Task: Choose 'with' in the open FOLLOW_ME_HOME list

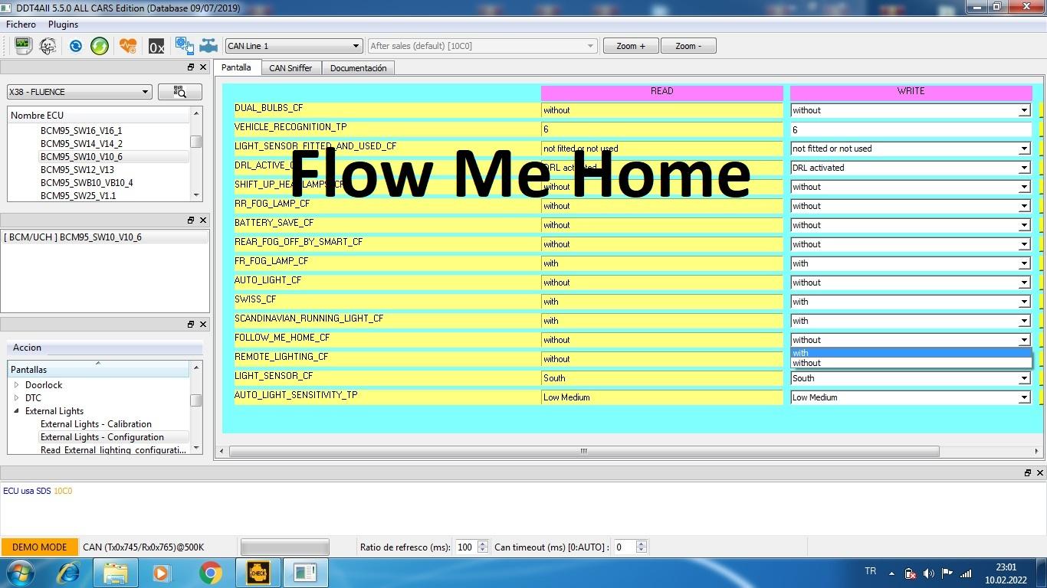Action: tap(911, 353)
